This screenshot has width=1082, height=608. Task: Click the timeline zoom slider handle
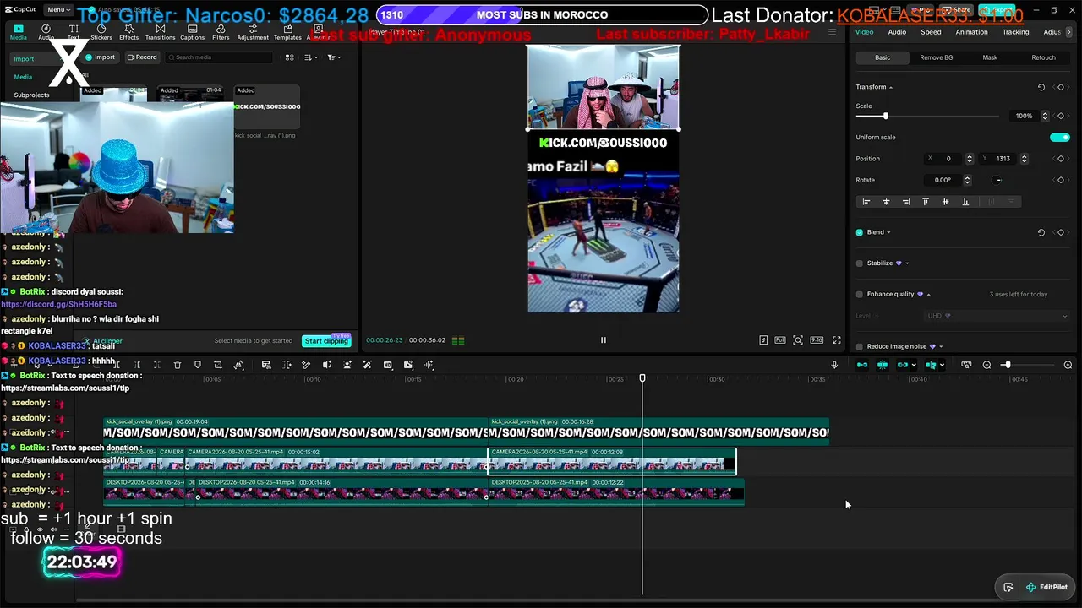(x=1006, y=365)
